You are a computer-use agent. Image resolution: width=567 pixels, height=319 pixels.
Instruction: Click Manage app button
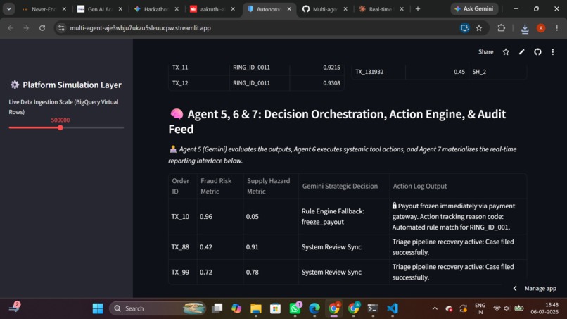coord(540,288)
